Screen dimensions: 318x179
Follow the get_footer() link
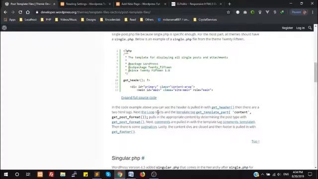123,132
